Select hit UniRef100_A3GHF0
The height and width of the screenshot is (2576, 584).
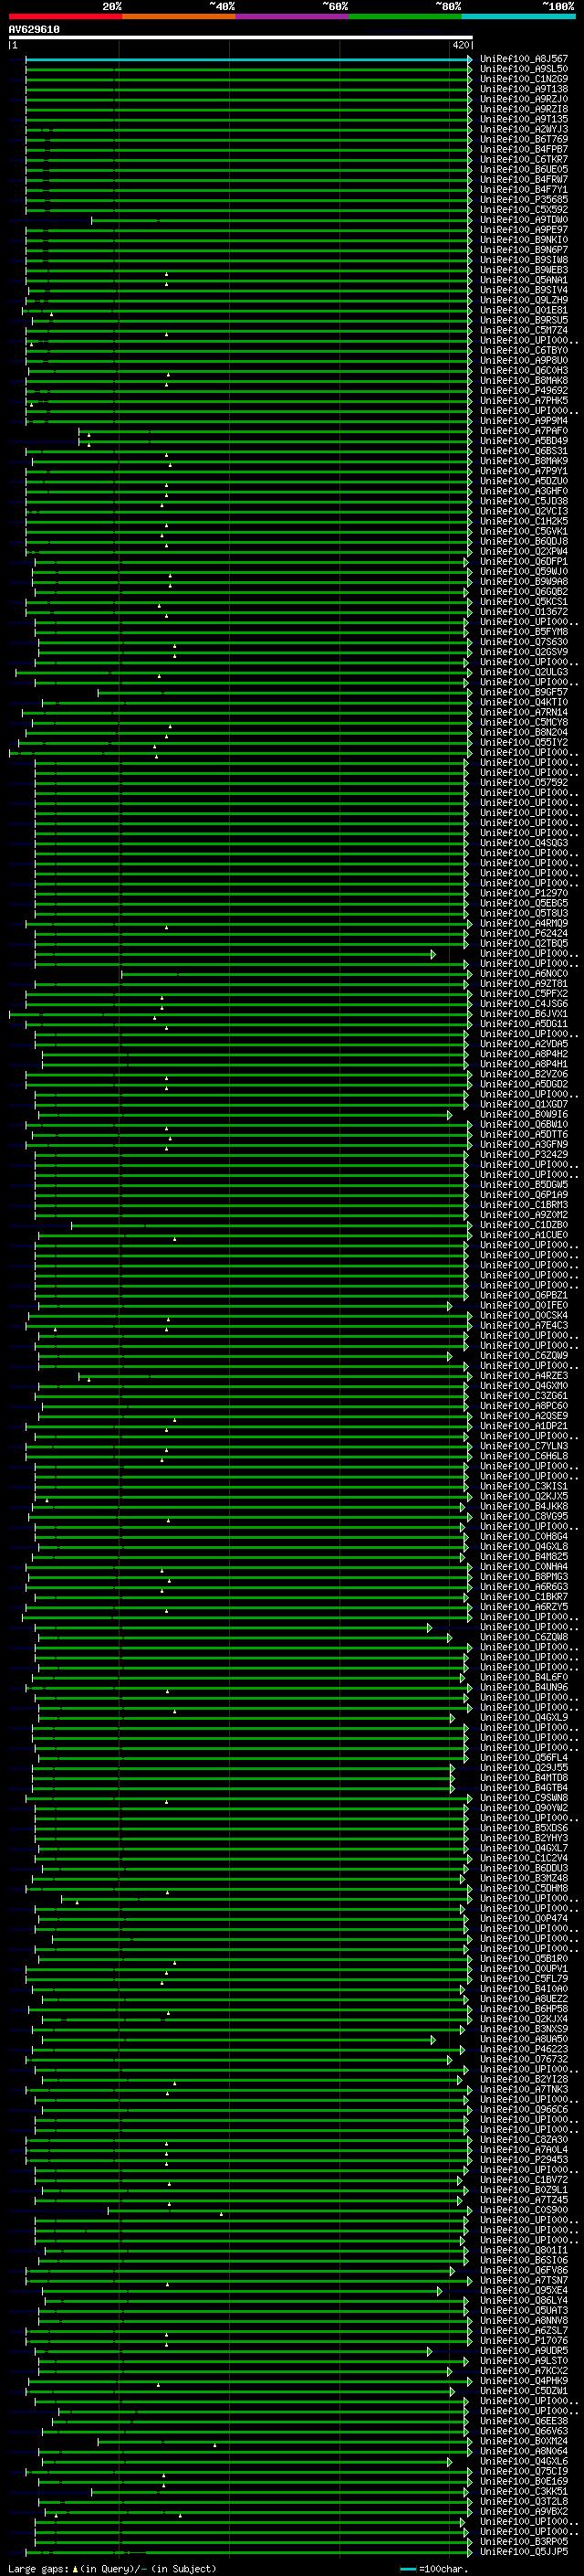(x=524, y=491)
